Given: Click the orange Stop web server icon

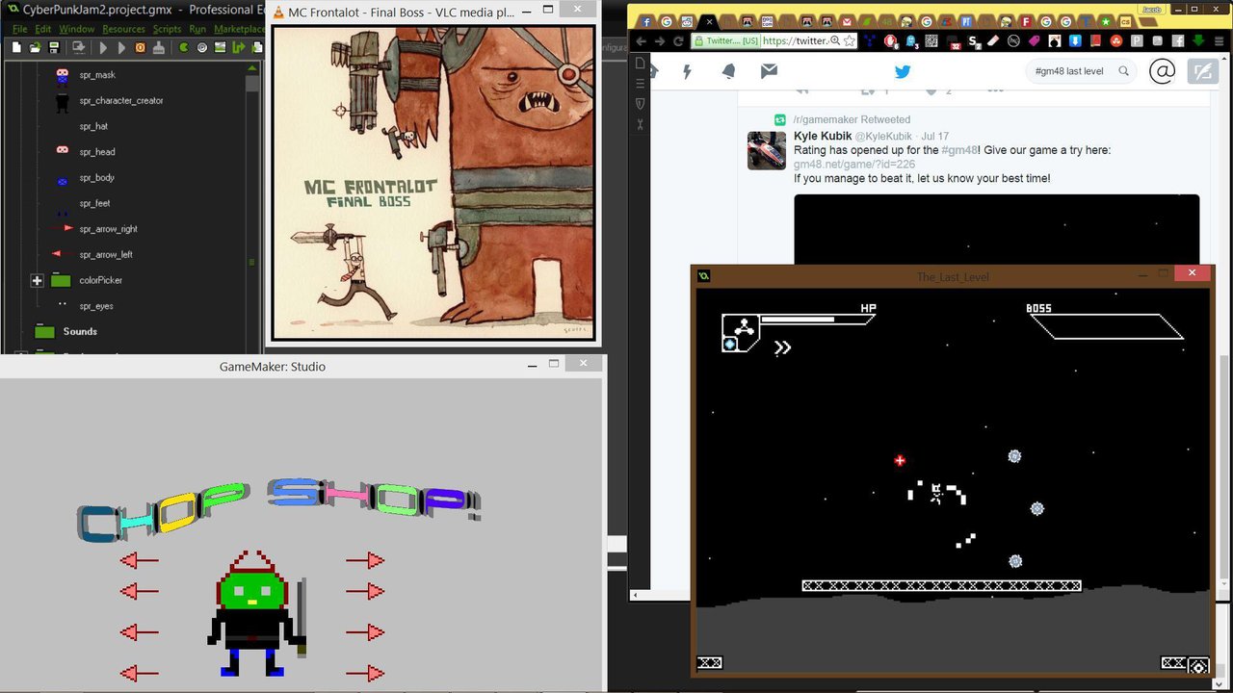Looking at the screenshot, I should 140,47.
